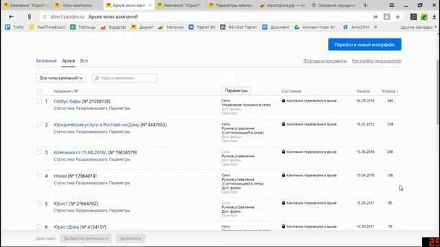The height and width of the screenshot is (247, 440).
Task: Sort by the Начало column header
Action: coord(363,91)
